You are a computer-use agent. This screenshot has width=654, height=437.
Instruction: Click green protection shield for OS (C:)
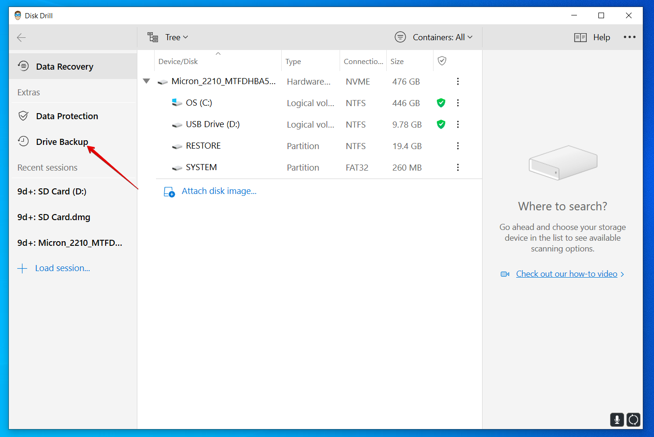(x=441, y=103)
